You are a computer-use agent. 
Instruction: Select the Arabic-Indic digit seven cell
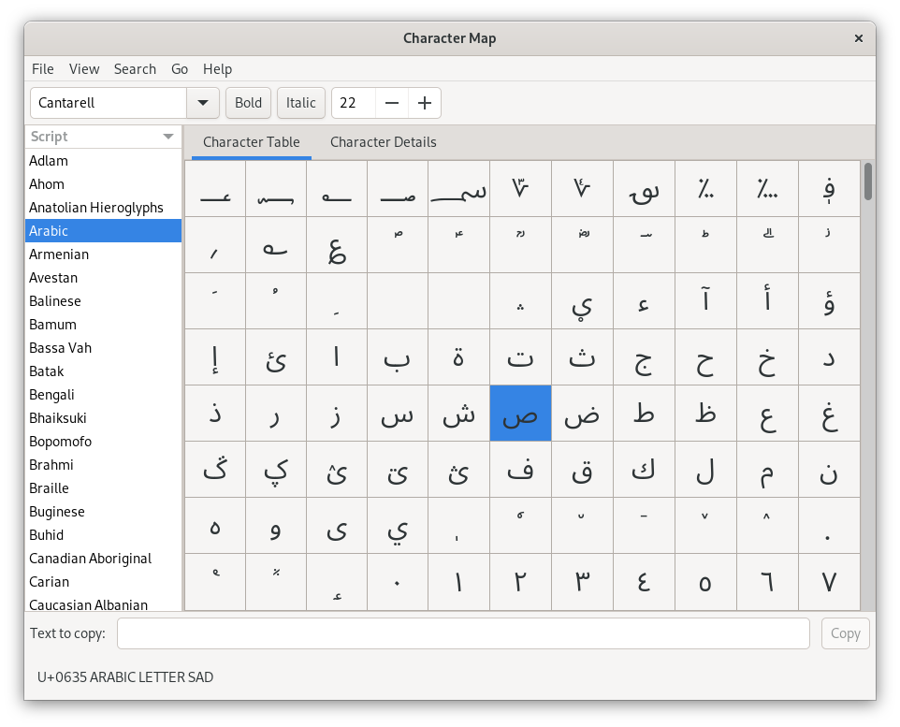[x=828, y=582]
